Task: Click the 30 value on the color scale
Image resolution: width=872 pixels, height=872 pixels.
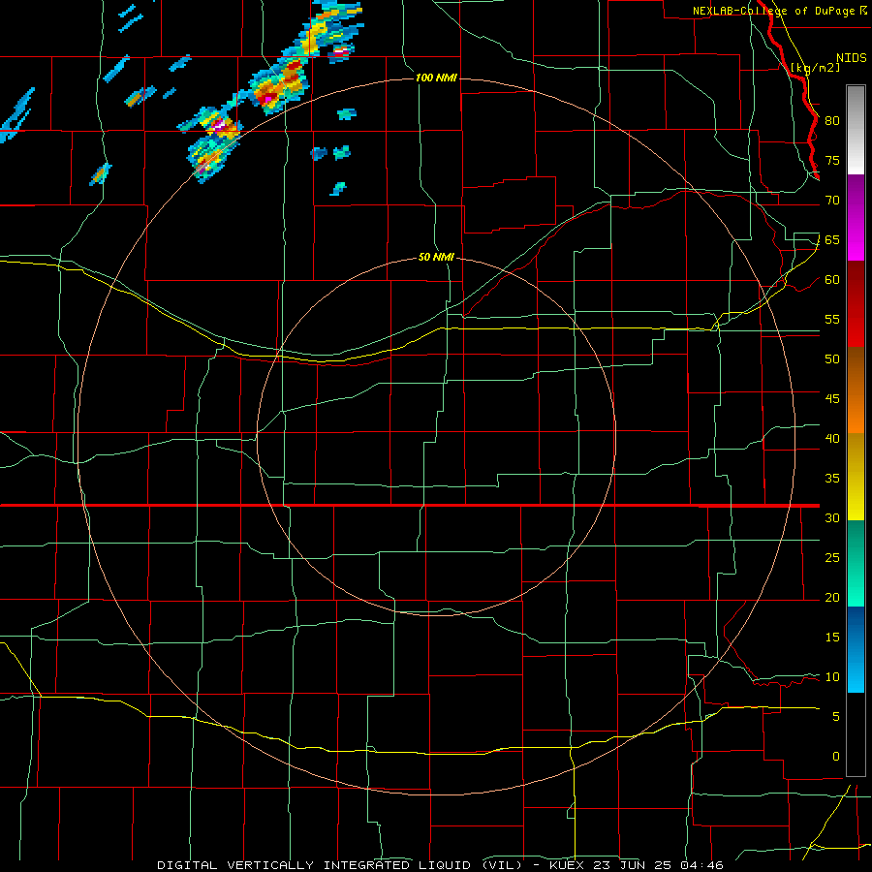Action: point(832,517)
